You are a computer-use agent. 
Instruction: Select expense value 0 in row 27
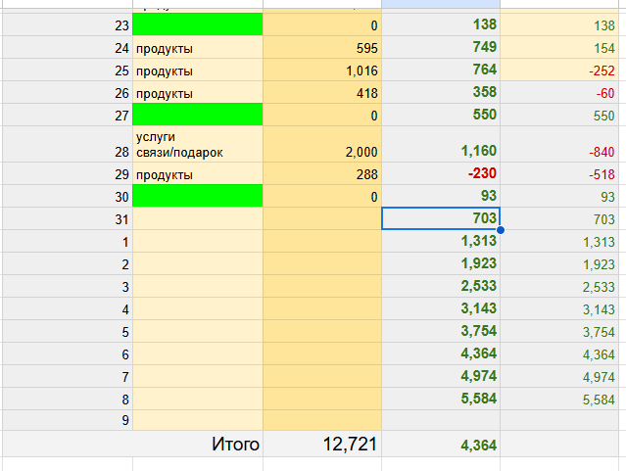321,115
